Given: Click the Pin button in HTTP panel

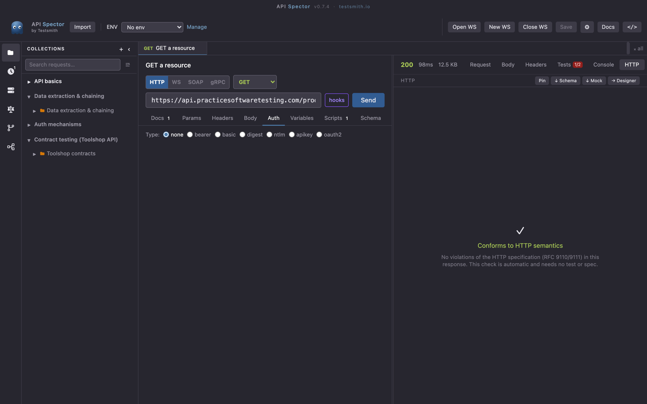Looking at the screenshot, I should click(542, 81).
